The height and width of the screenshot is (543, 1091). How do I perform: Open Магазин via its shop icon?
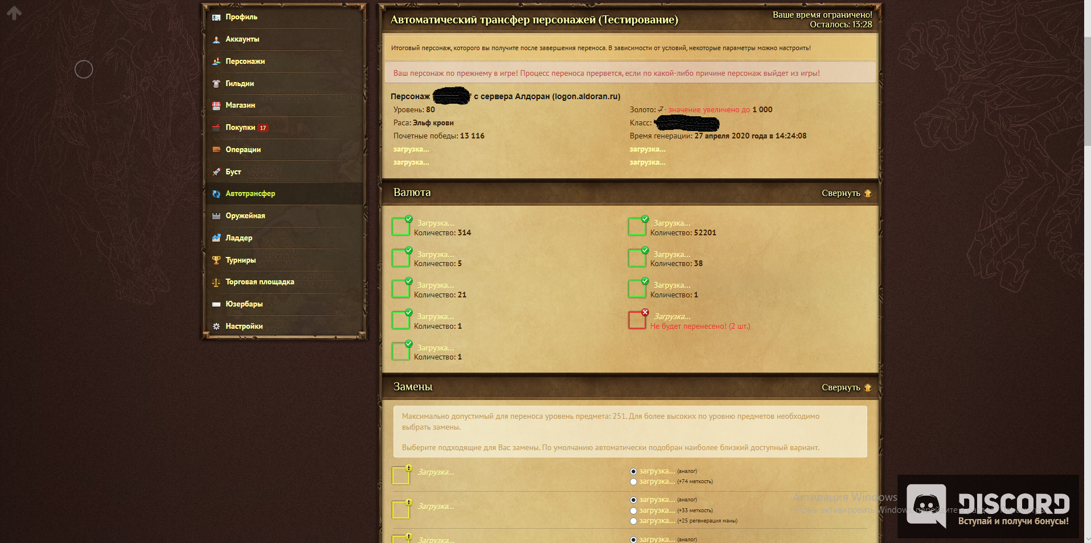[216, 105]
